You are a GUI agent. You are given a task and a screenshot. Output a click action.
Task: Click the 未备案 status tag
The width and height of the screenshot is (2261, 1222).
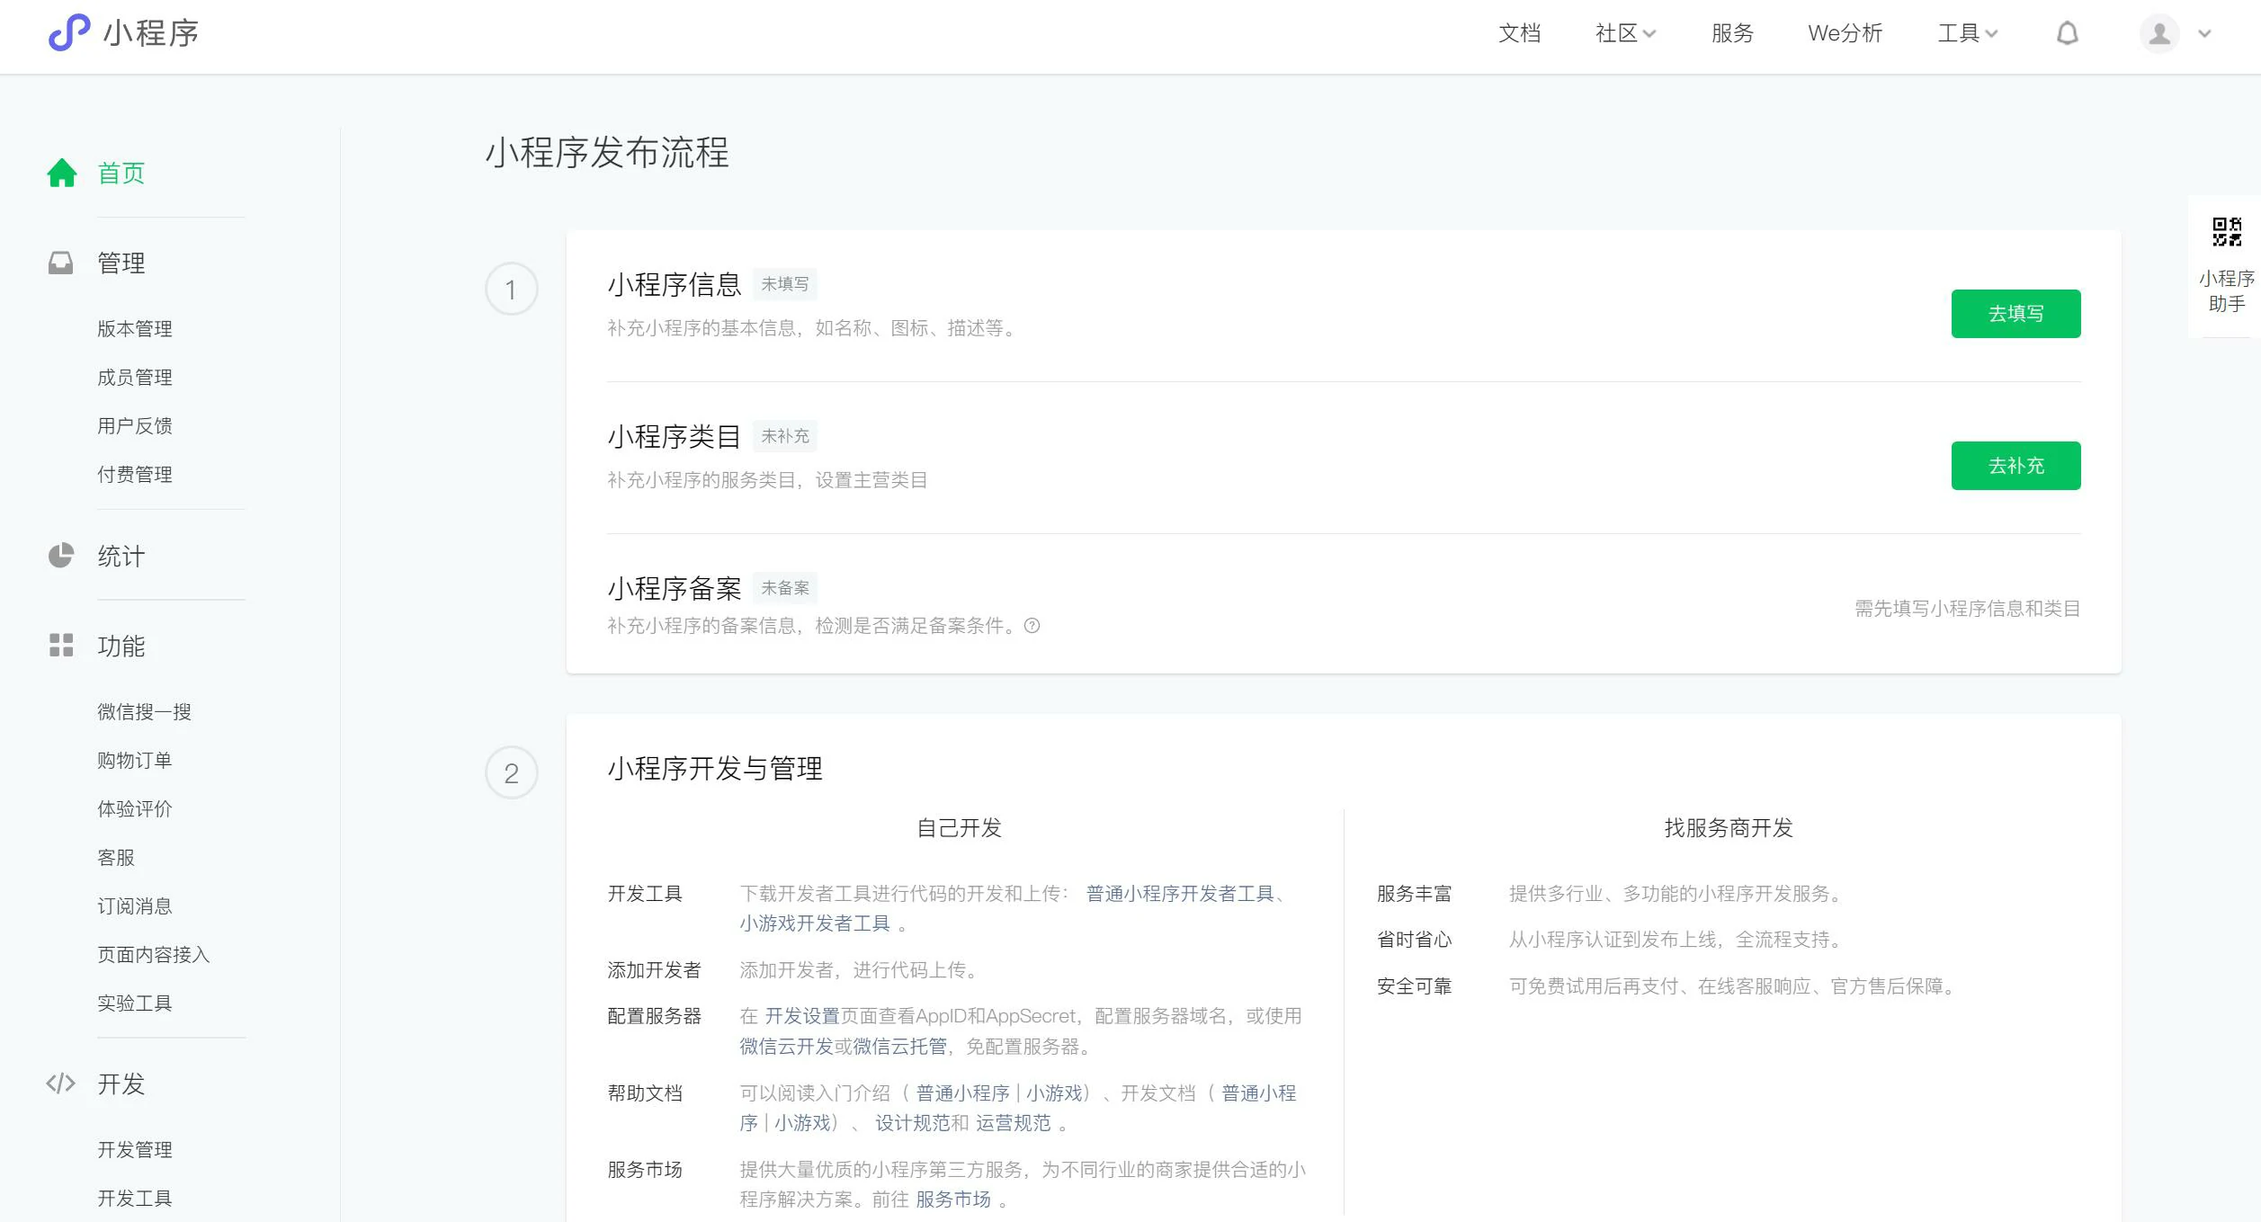tap(785, 588)
